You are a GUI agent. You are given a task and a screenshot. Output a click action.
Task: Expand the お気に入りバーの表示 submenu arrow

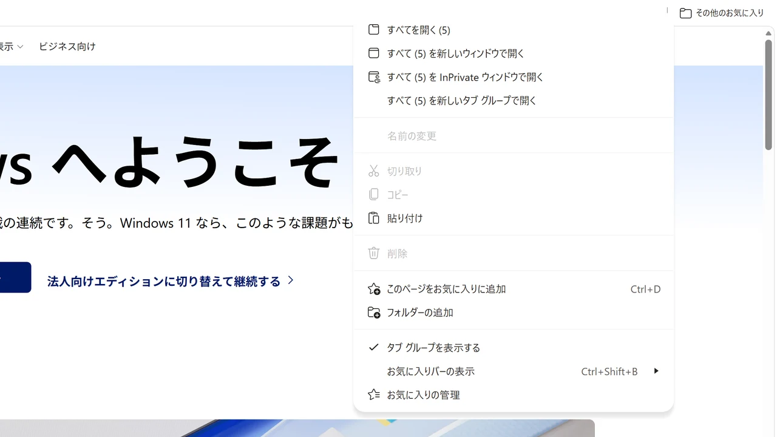coord(656,371)
